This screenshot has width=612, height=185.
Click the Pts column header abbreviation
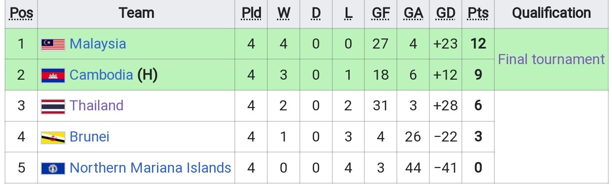[478, 13]
